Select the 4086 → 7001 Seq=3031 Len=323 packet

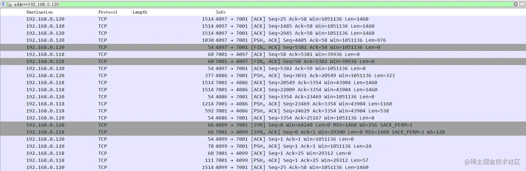[x=263, y=76]
